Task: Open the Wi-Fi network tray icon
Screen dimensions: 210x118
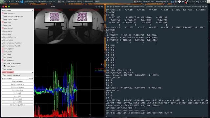Action: (179, 2)
